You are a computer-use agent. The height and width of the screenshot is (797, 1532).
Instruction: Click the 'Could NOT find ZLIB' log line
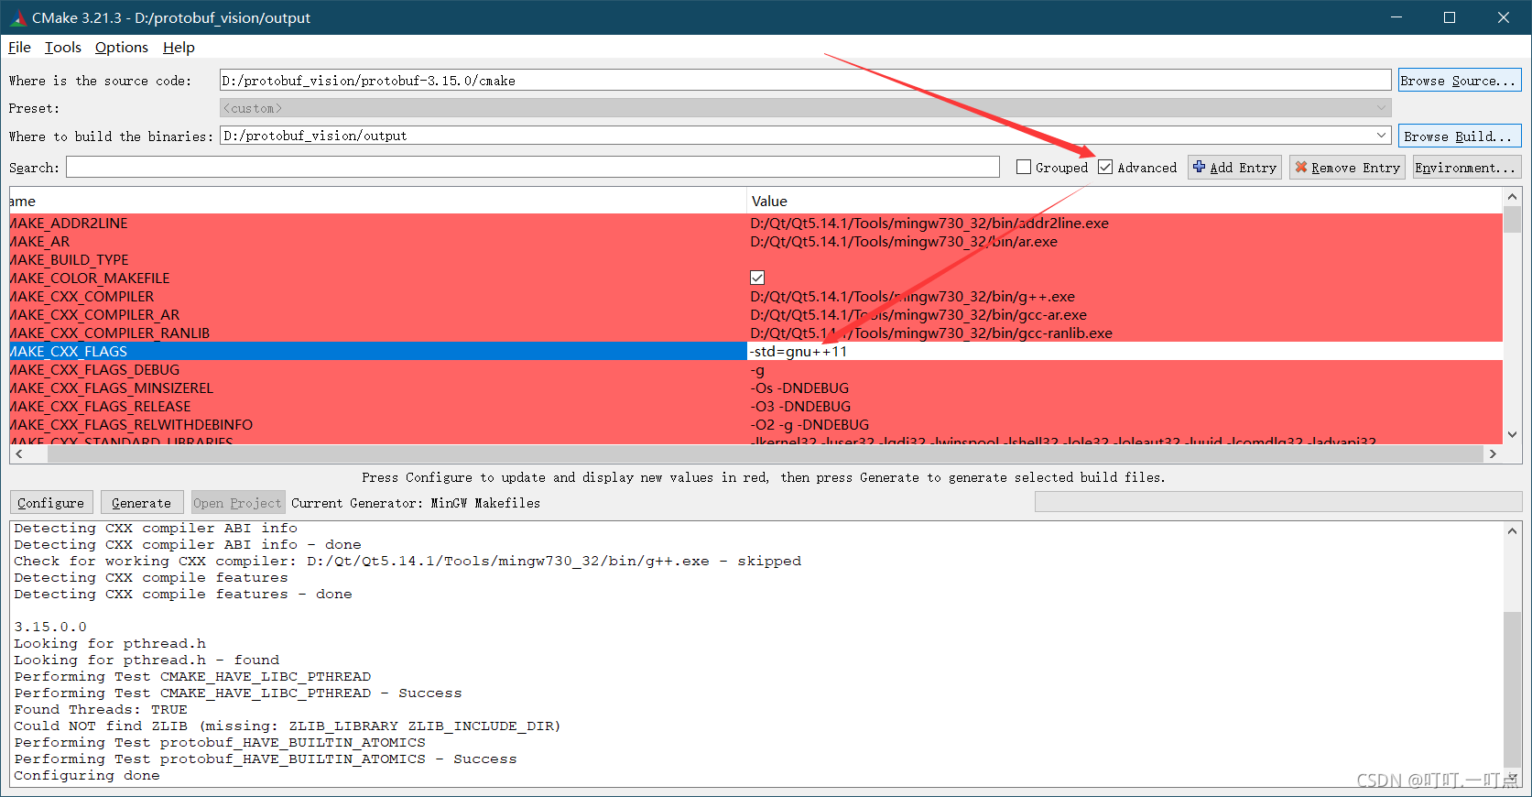click(x=288, y=726)
